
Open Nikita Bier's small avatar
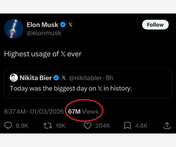tap(14, 78)
